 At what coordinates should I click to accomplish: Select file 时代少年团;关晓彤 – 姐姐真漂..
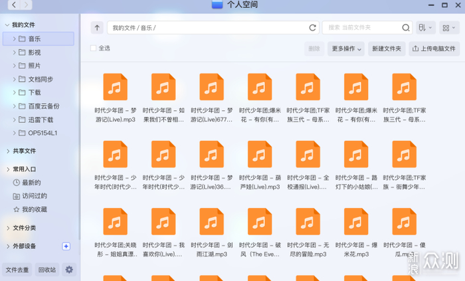pos(116,233)
